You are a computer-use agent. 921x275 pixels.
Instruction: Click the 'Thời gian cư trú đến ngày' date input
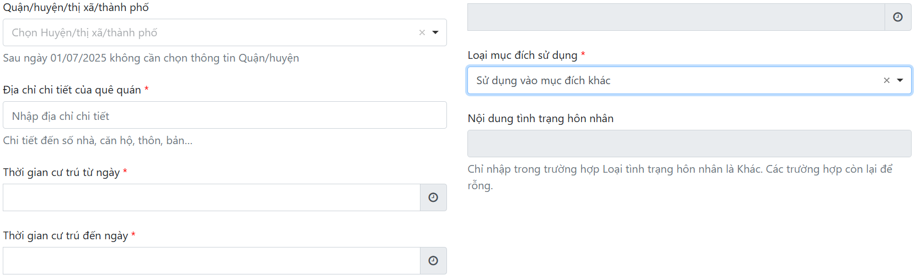(x=211, y=261)
